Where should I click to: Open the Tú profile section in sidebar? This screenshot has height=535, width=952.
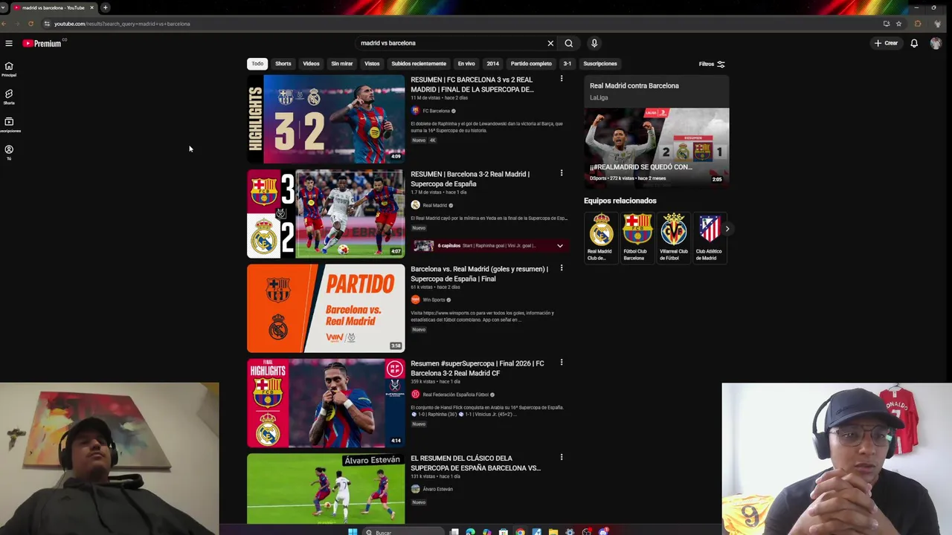pos(9,152)
